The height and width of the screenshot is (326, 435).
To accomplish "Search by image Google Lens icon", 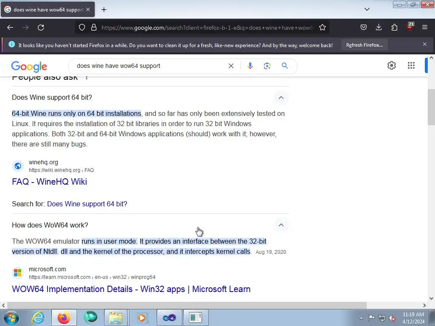I will (267, 66).
